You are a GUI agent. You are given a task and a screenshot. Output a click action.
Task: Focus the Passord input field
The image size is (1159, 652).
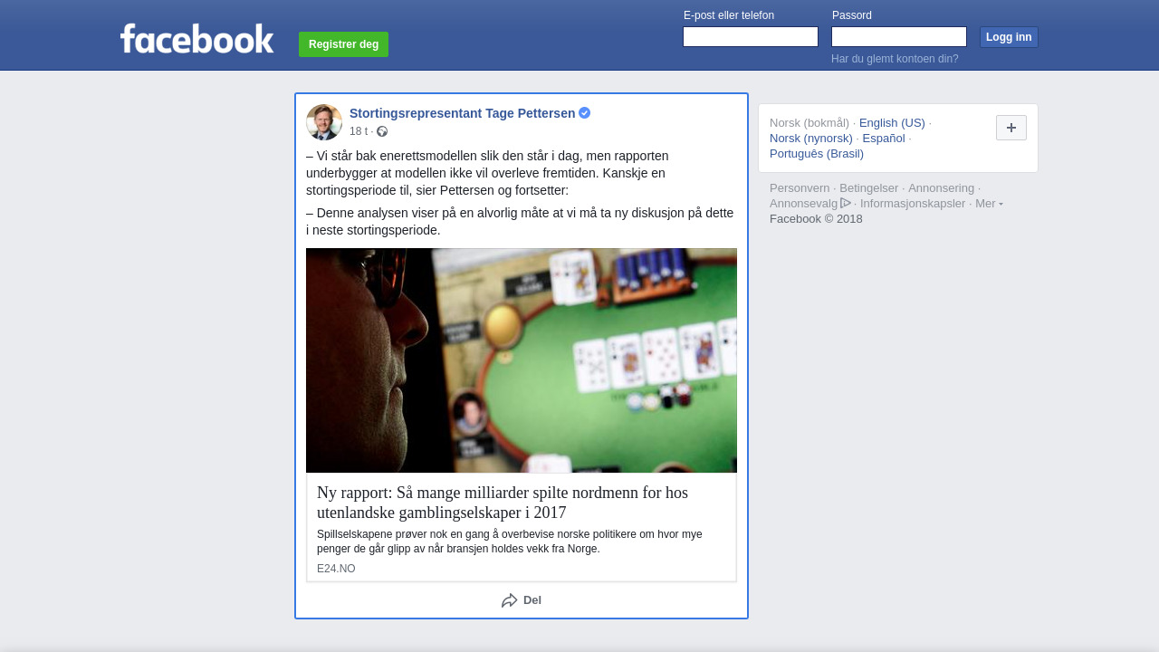899,37
